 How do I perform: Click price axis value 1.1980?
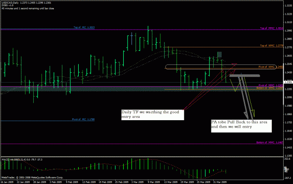288,106
